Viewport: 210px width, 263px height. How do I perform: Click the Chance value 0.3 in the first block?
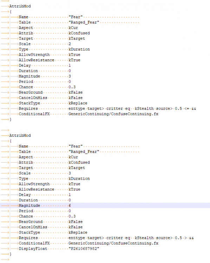[x=72, y=87]
